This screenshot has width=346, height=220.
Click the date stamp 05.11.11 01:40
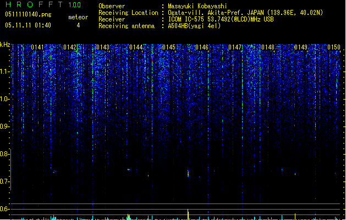click(x=28, y=25)
